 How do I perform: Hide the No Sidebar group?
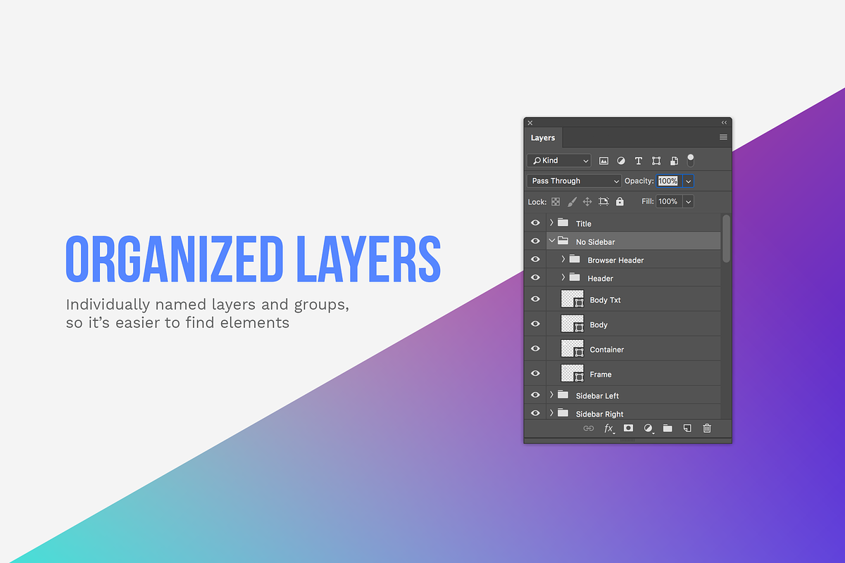535,241
